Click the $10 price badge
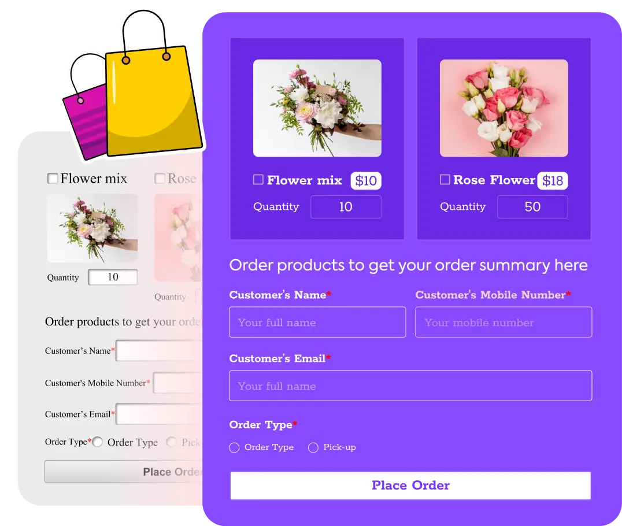 coord(366,180)
